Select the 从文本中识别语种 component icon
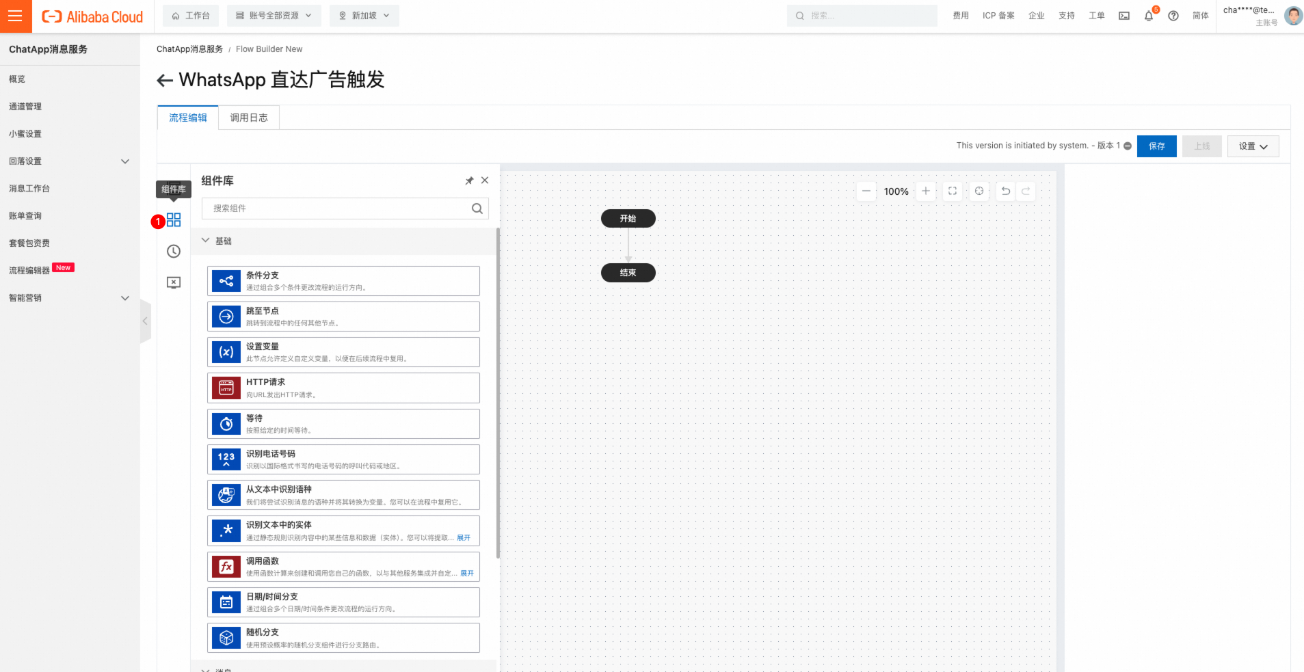This screenshot has width=1304, height=672. [x=226, y=495]
